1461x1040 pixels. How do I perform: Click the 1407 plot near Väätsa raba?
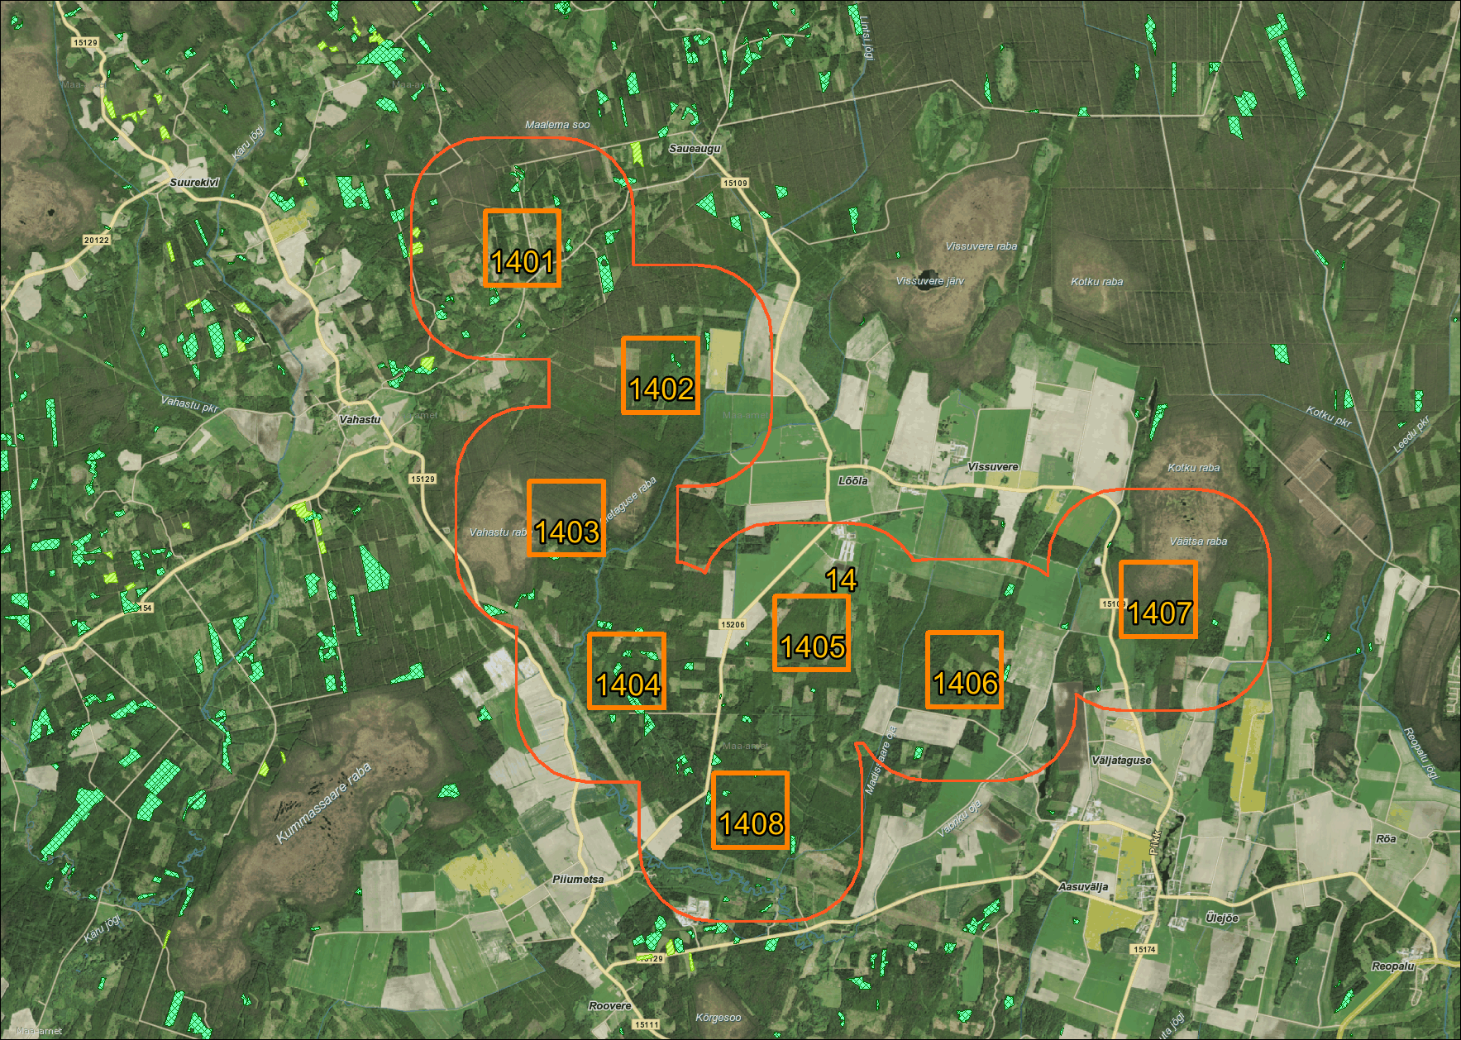click(1158, 599)
